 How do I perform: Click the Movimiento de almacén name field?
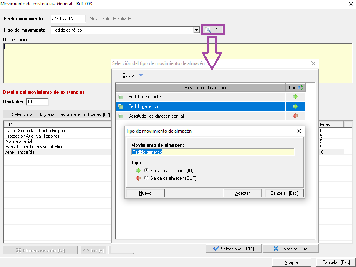(x=213, y=152)
